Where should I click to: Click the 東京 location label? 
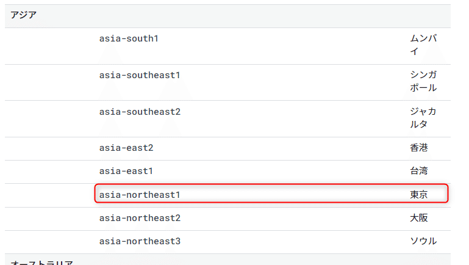pos(419,195)
